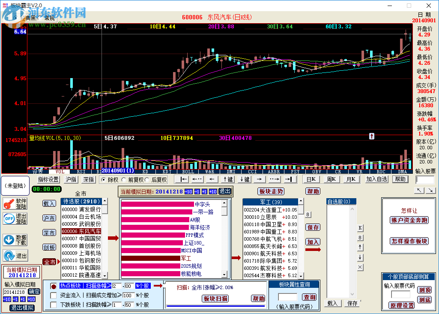Jump to last bar with →| button
Screen dimensions: 439x314
289,179
